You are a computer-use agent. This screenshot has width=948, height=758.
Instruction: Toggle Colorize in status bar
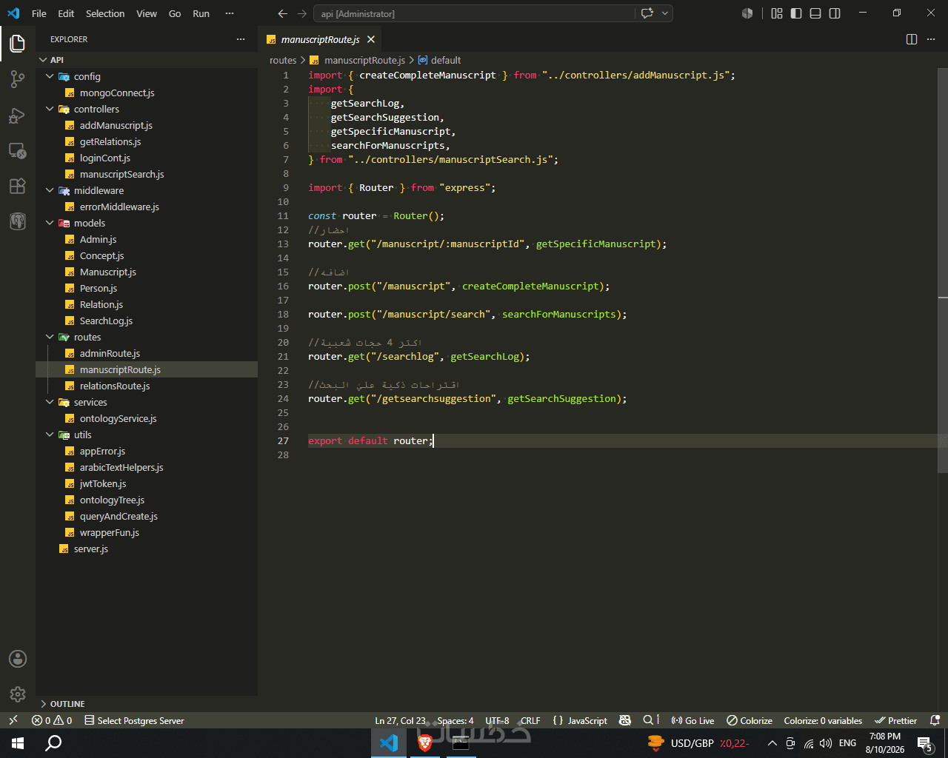(749, 720)
